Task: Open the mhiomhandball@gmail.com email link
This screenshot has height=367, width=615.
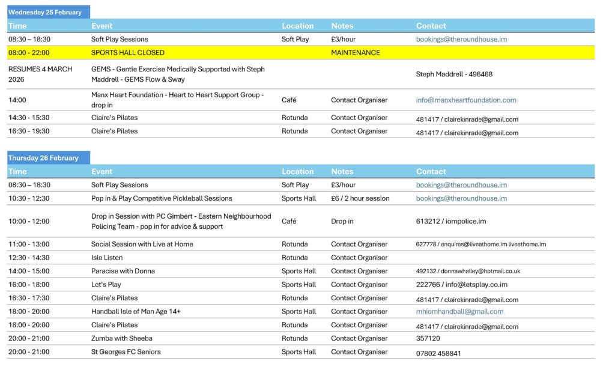Action: click(x=459, y=312)
